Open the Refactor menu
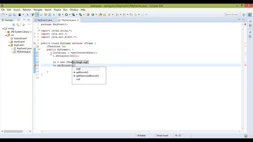This screenshot has height=142, width=253. coord(27,10)
